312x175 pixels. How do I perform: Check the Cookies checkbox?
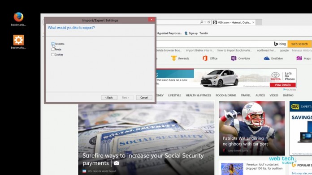(53, 54)
